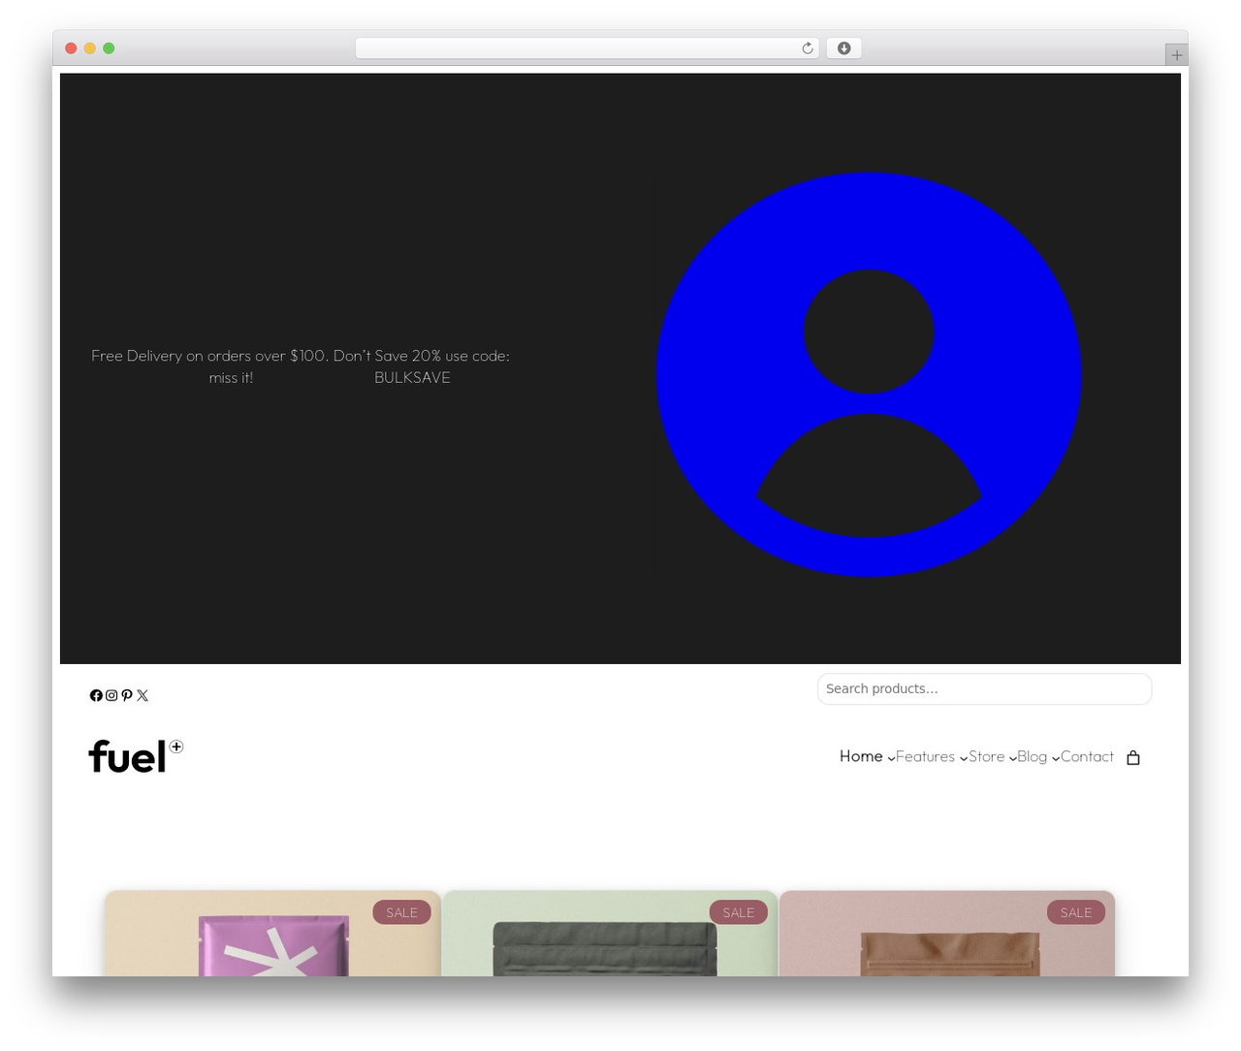Open the Instagram social link icon
This screenshot has height=1051, width=1241.
click(111, 695)
